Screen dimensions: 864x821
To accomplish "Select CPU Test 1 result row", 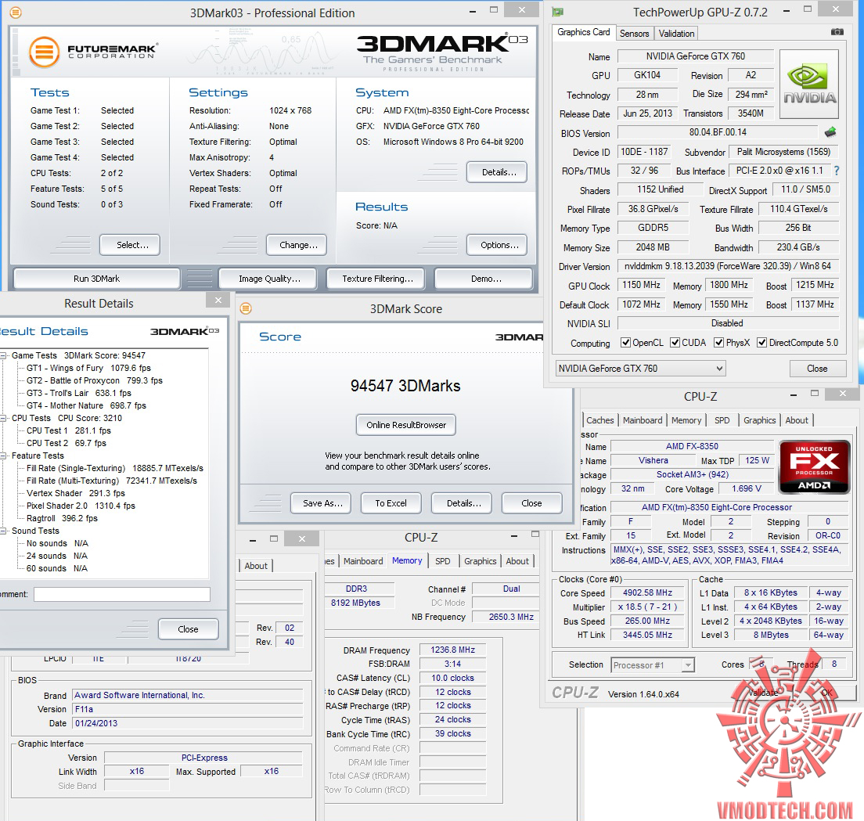I will click(69, 431).
